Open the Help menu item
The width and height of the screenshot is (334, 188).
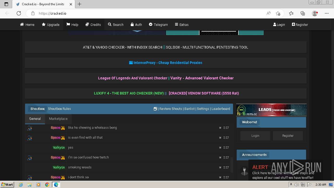coord(72,25)
